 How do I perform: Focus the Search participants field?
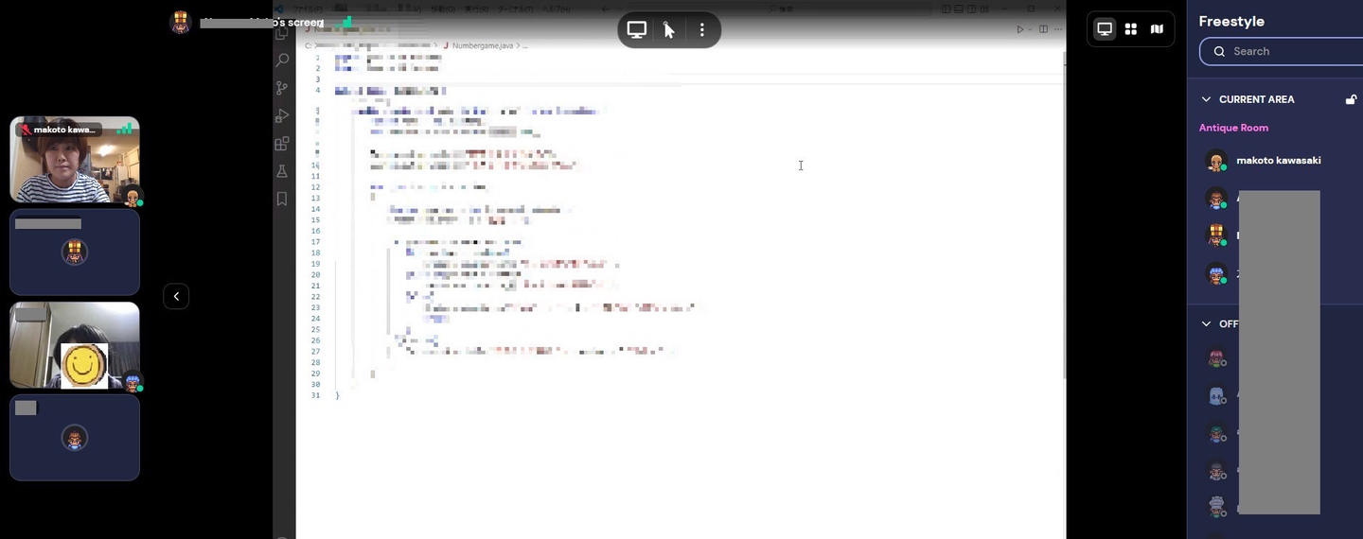click(1283, 51)
